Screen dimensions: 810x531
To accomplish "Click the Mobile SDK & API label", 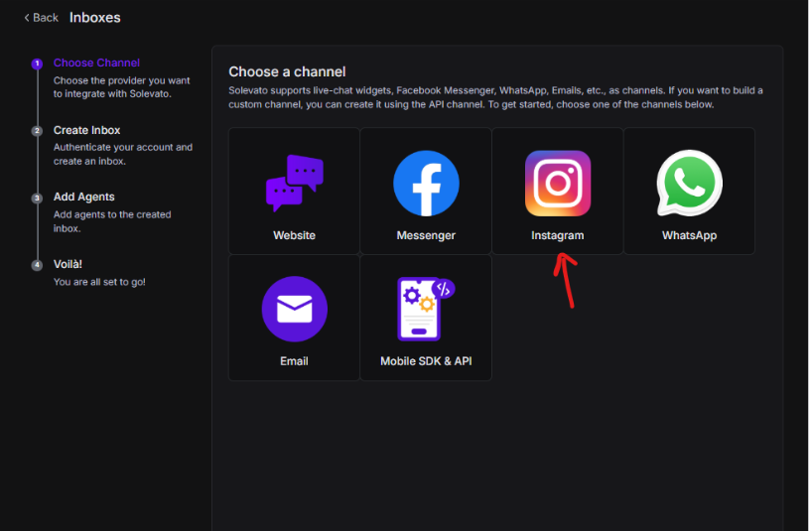I will point(426,361).
